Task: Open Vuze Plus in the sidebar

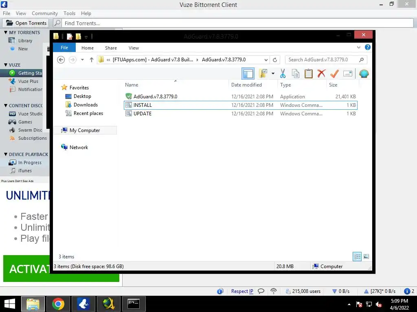Action: click(28, 81)
